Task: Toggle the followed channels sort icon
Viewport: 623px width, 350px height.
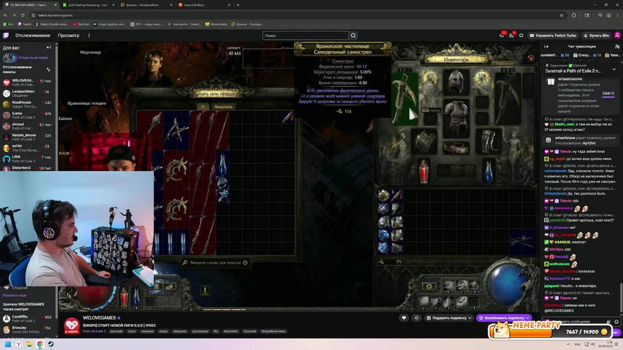Action: pyautogui.click(x=48, y=70)
